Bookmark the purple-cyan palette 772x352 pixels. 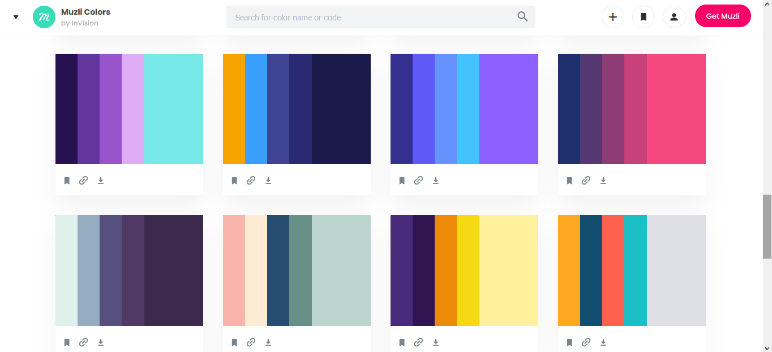click(x=67, y=181)
